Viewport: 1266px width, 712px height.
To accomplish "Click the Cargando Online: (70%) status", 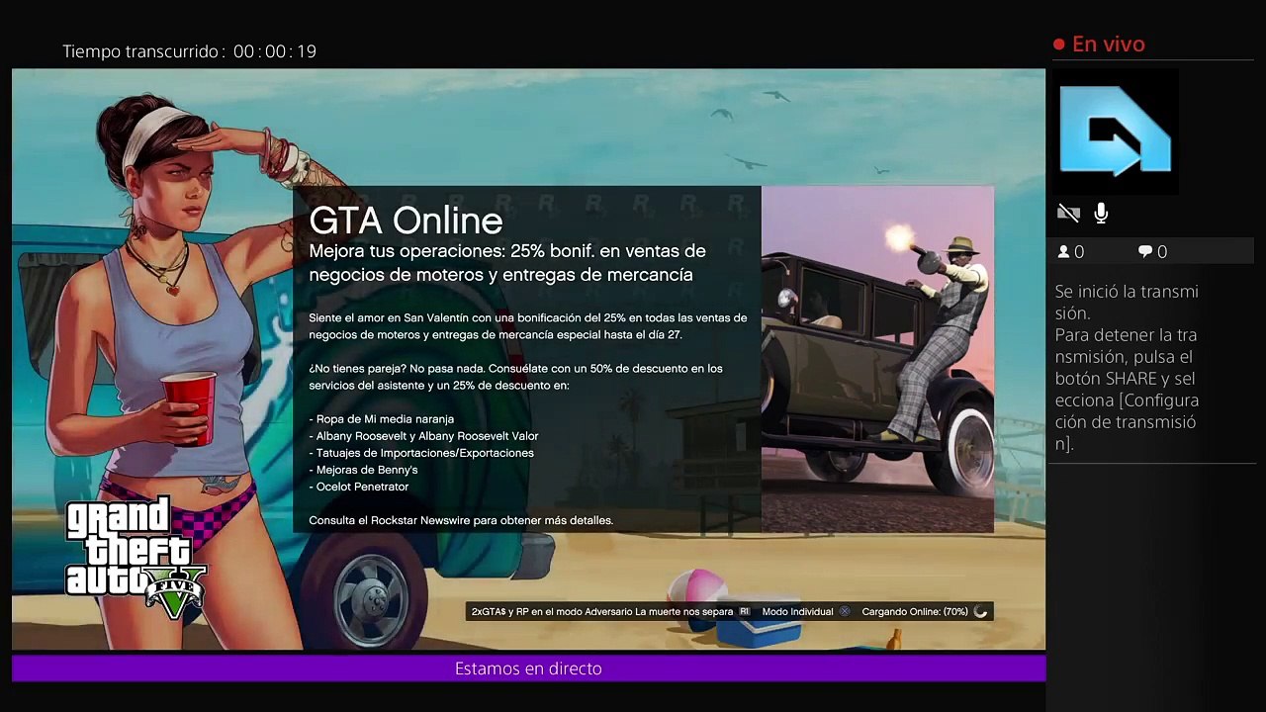I will (915, 612).
